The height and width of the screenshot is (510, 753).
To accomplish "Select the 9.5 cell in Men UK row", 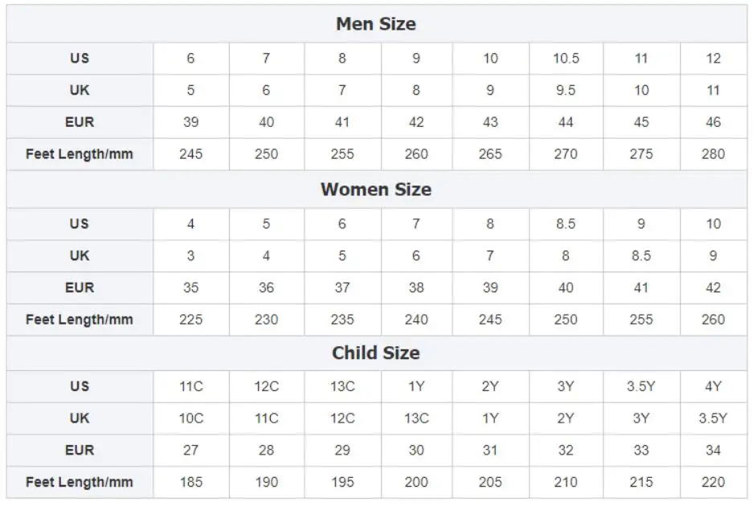I will [x=566, y=91].
